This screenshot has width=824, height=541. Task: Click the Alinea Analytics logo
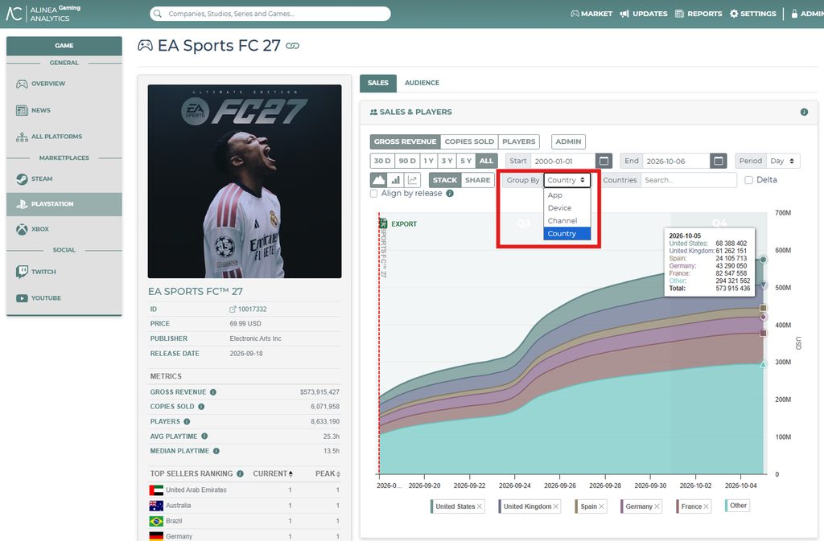[x=43, y=14]
